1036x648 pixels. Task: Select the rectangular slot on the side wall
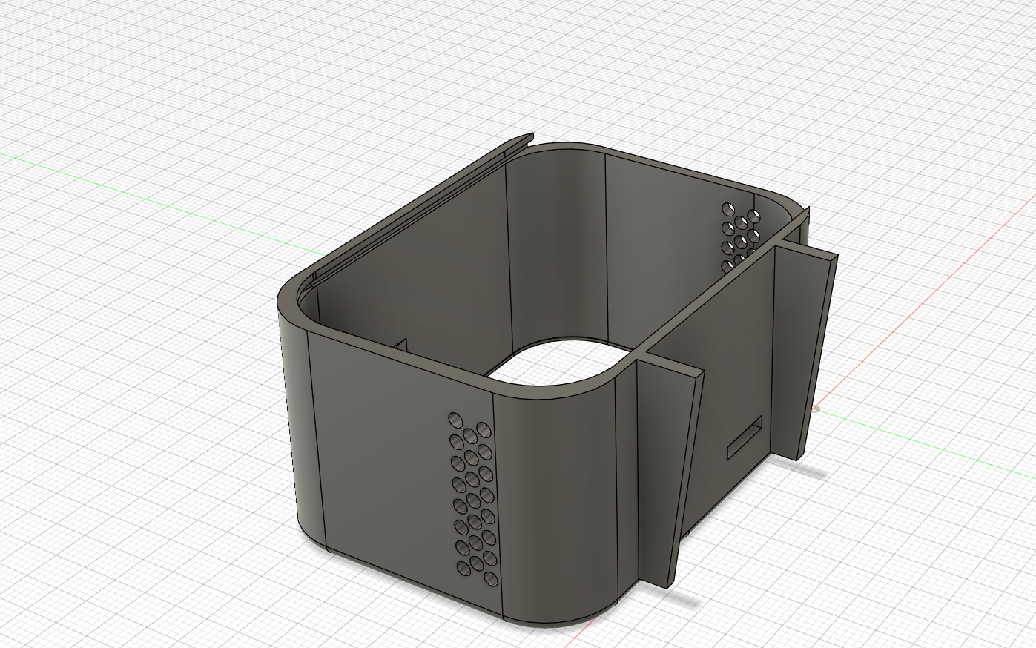point(745,437)
